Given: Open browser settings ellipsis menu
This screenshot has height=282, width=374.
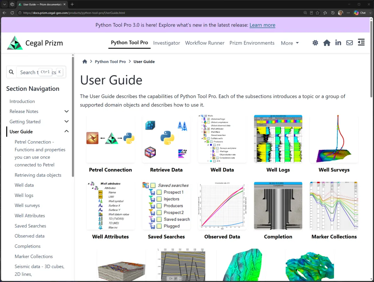Looking at the screenshot, I should [x=348, y=13].
